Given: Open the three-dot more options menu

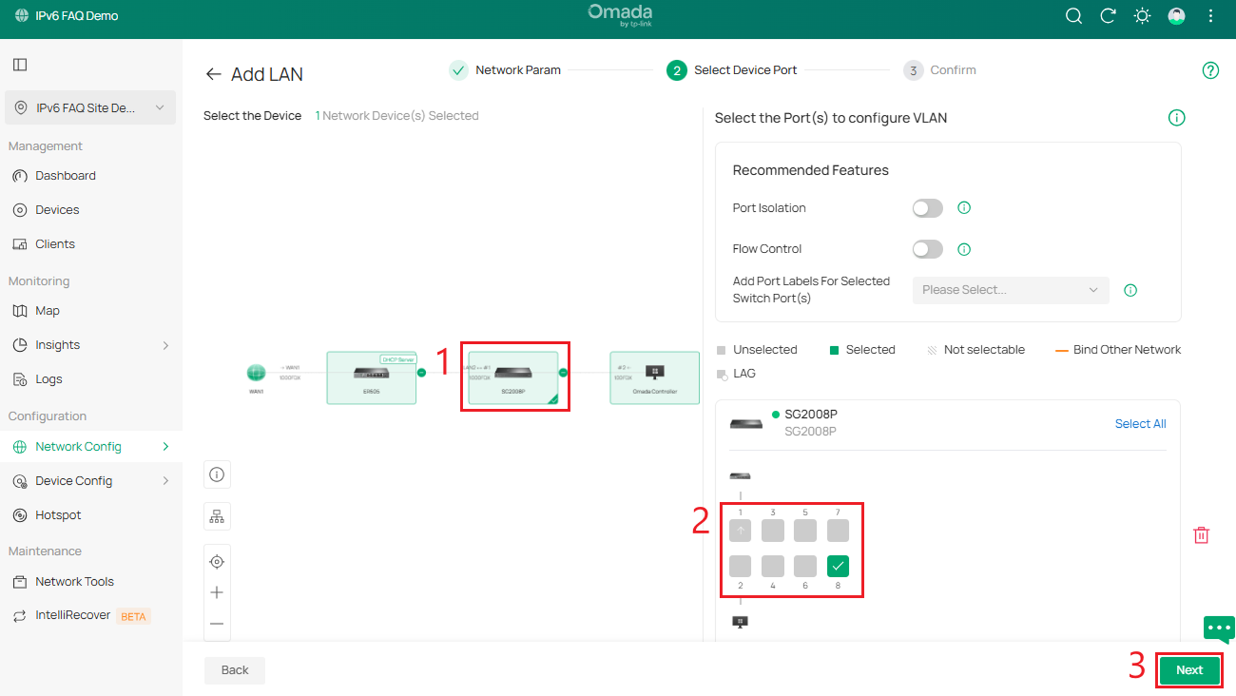Looking at the screenshot, I should (x=1210, y=16).
